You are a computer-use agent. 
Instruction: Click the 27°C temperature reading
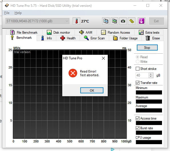tap(85, 21)
